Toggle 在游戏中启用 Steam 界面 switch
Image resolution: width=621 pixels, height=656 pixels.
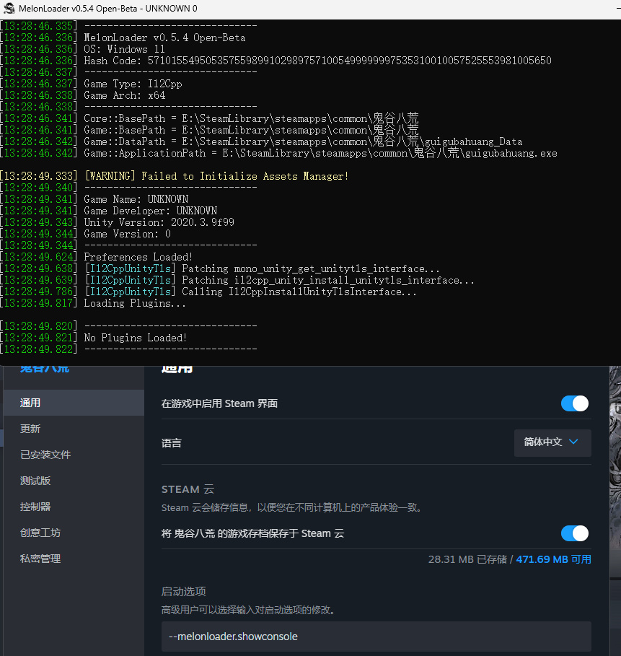(575, 403)
